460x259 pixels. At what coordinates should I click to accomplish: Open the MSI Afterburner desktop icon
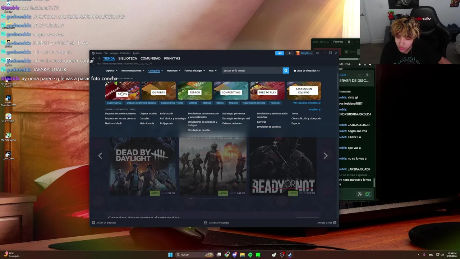pyautogui.click(x=8, y=137)
